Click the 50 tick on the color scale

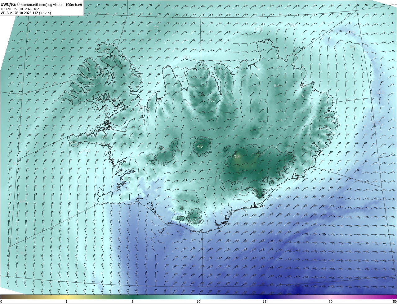(x=395, y=302)
